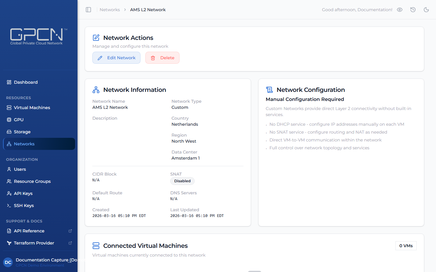
Task: Click the No SNAT service bullet
Action: [x=328, y=132]
